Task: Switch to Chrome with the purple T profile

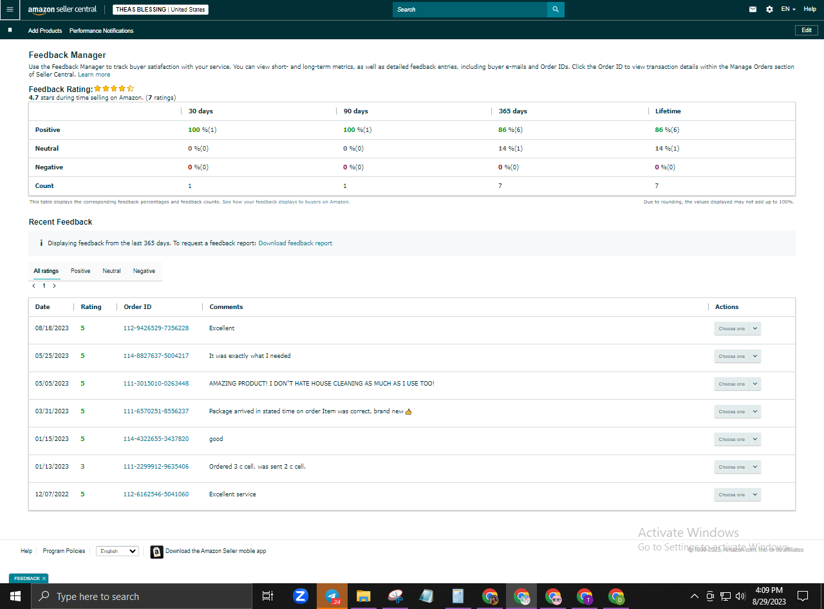Action: coord(585,596)
